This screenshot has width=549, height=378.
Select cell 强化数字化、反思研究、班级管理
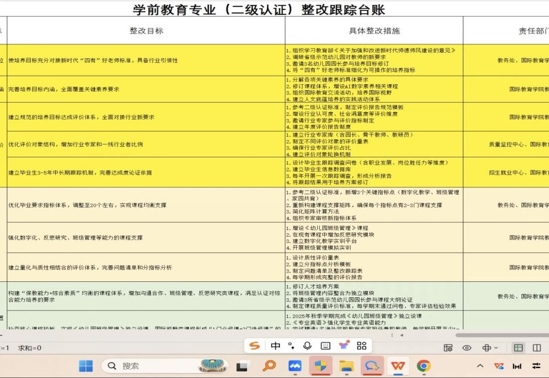(x=146, y=238)
